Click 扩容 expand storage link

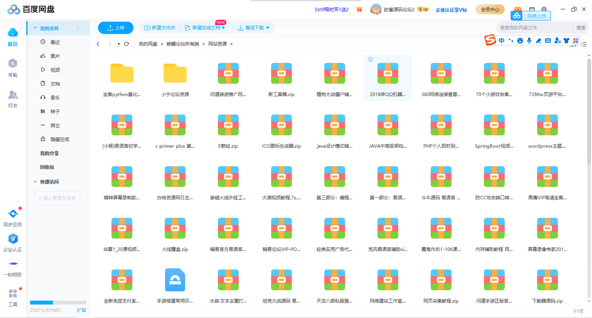[x=81, y=310]
